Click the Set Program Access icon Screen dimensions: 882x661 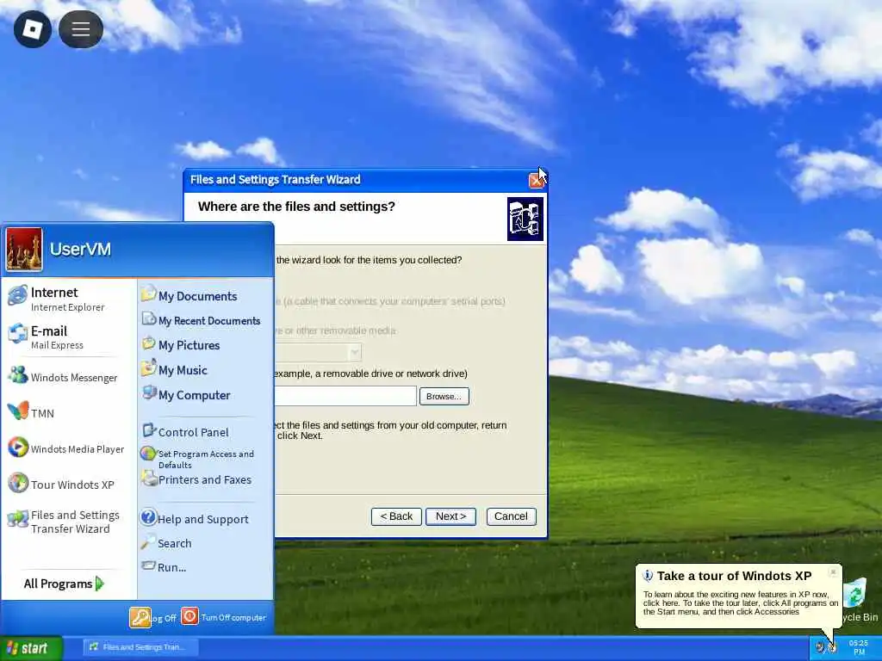148,454
